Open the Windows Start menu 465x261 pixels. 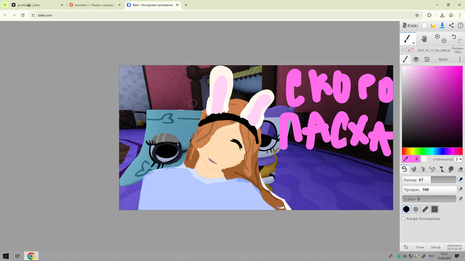(x=6, y=256)
